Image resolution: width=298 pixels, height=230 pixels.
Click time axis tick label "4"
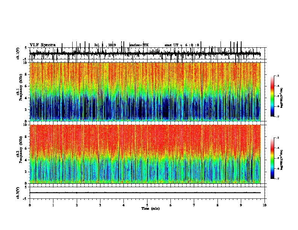click(x=124, y=205)
